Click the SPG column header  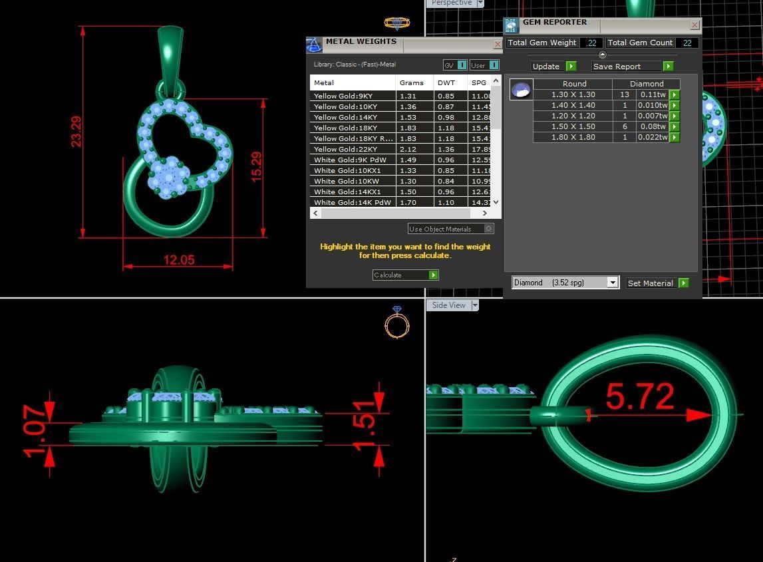tap(480, 82)
